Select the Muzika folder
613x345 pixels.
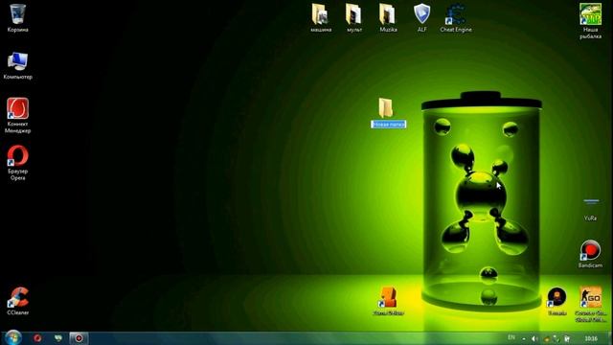pos(388,18)
